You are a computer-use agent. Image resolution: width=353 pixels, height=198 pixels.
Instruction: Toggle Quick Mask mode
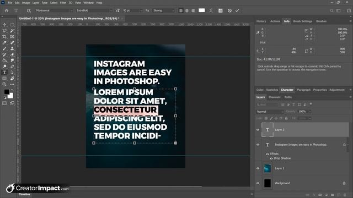[4, 103]
